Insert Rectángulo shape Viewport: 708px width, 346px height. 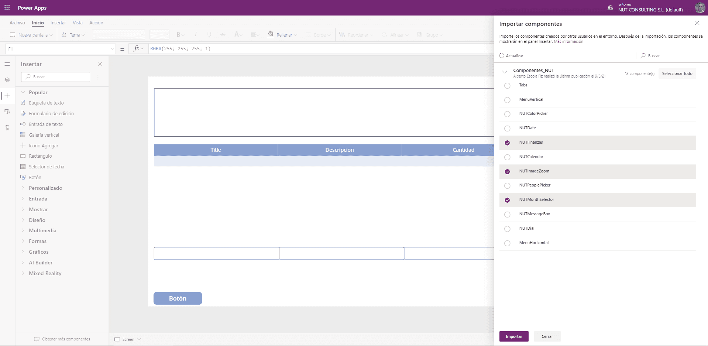point(40,156)
